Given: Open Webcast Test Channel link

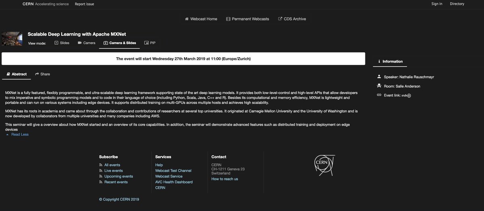Looking at the screenshot, I should click(x=173, y=171).
